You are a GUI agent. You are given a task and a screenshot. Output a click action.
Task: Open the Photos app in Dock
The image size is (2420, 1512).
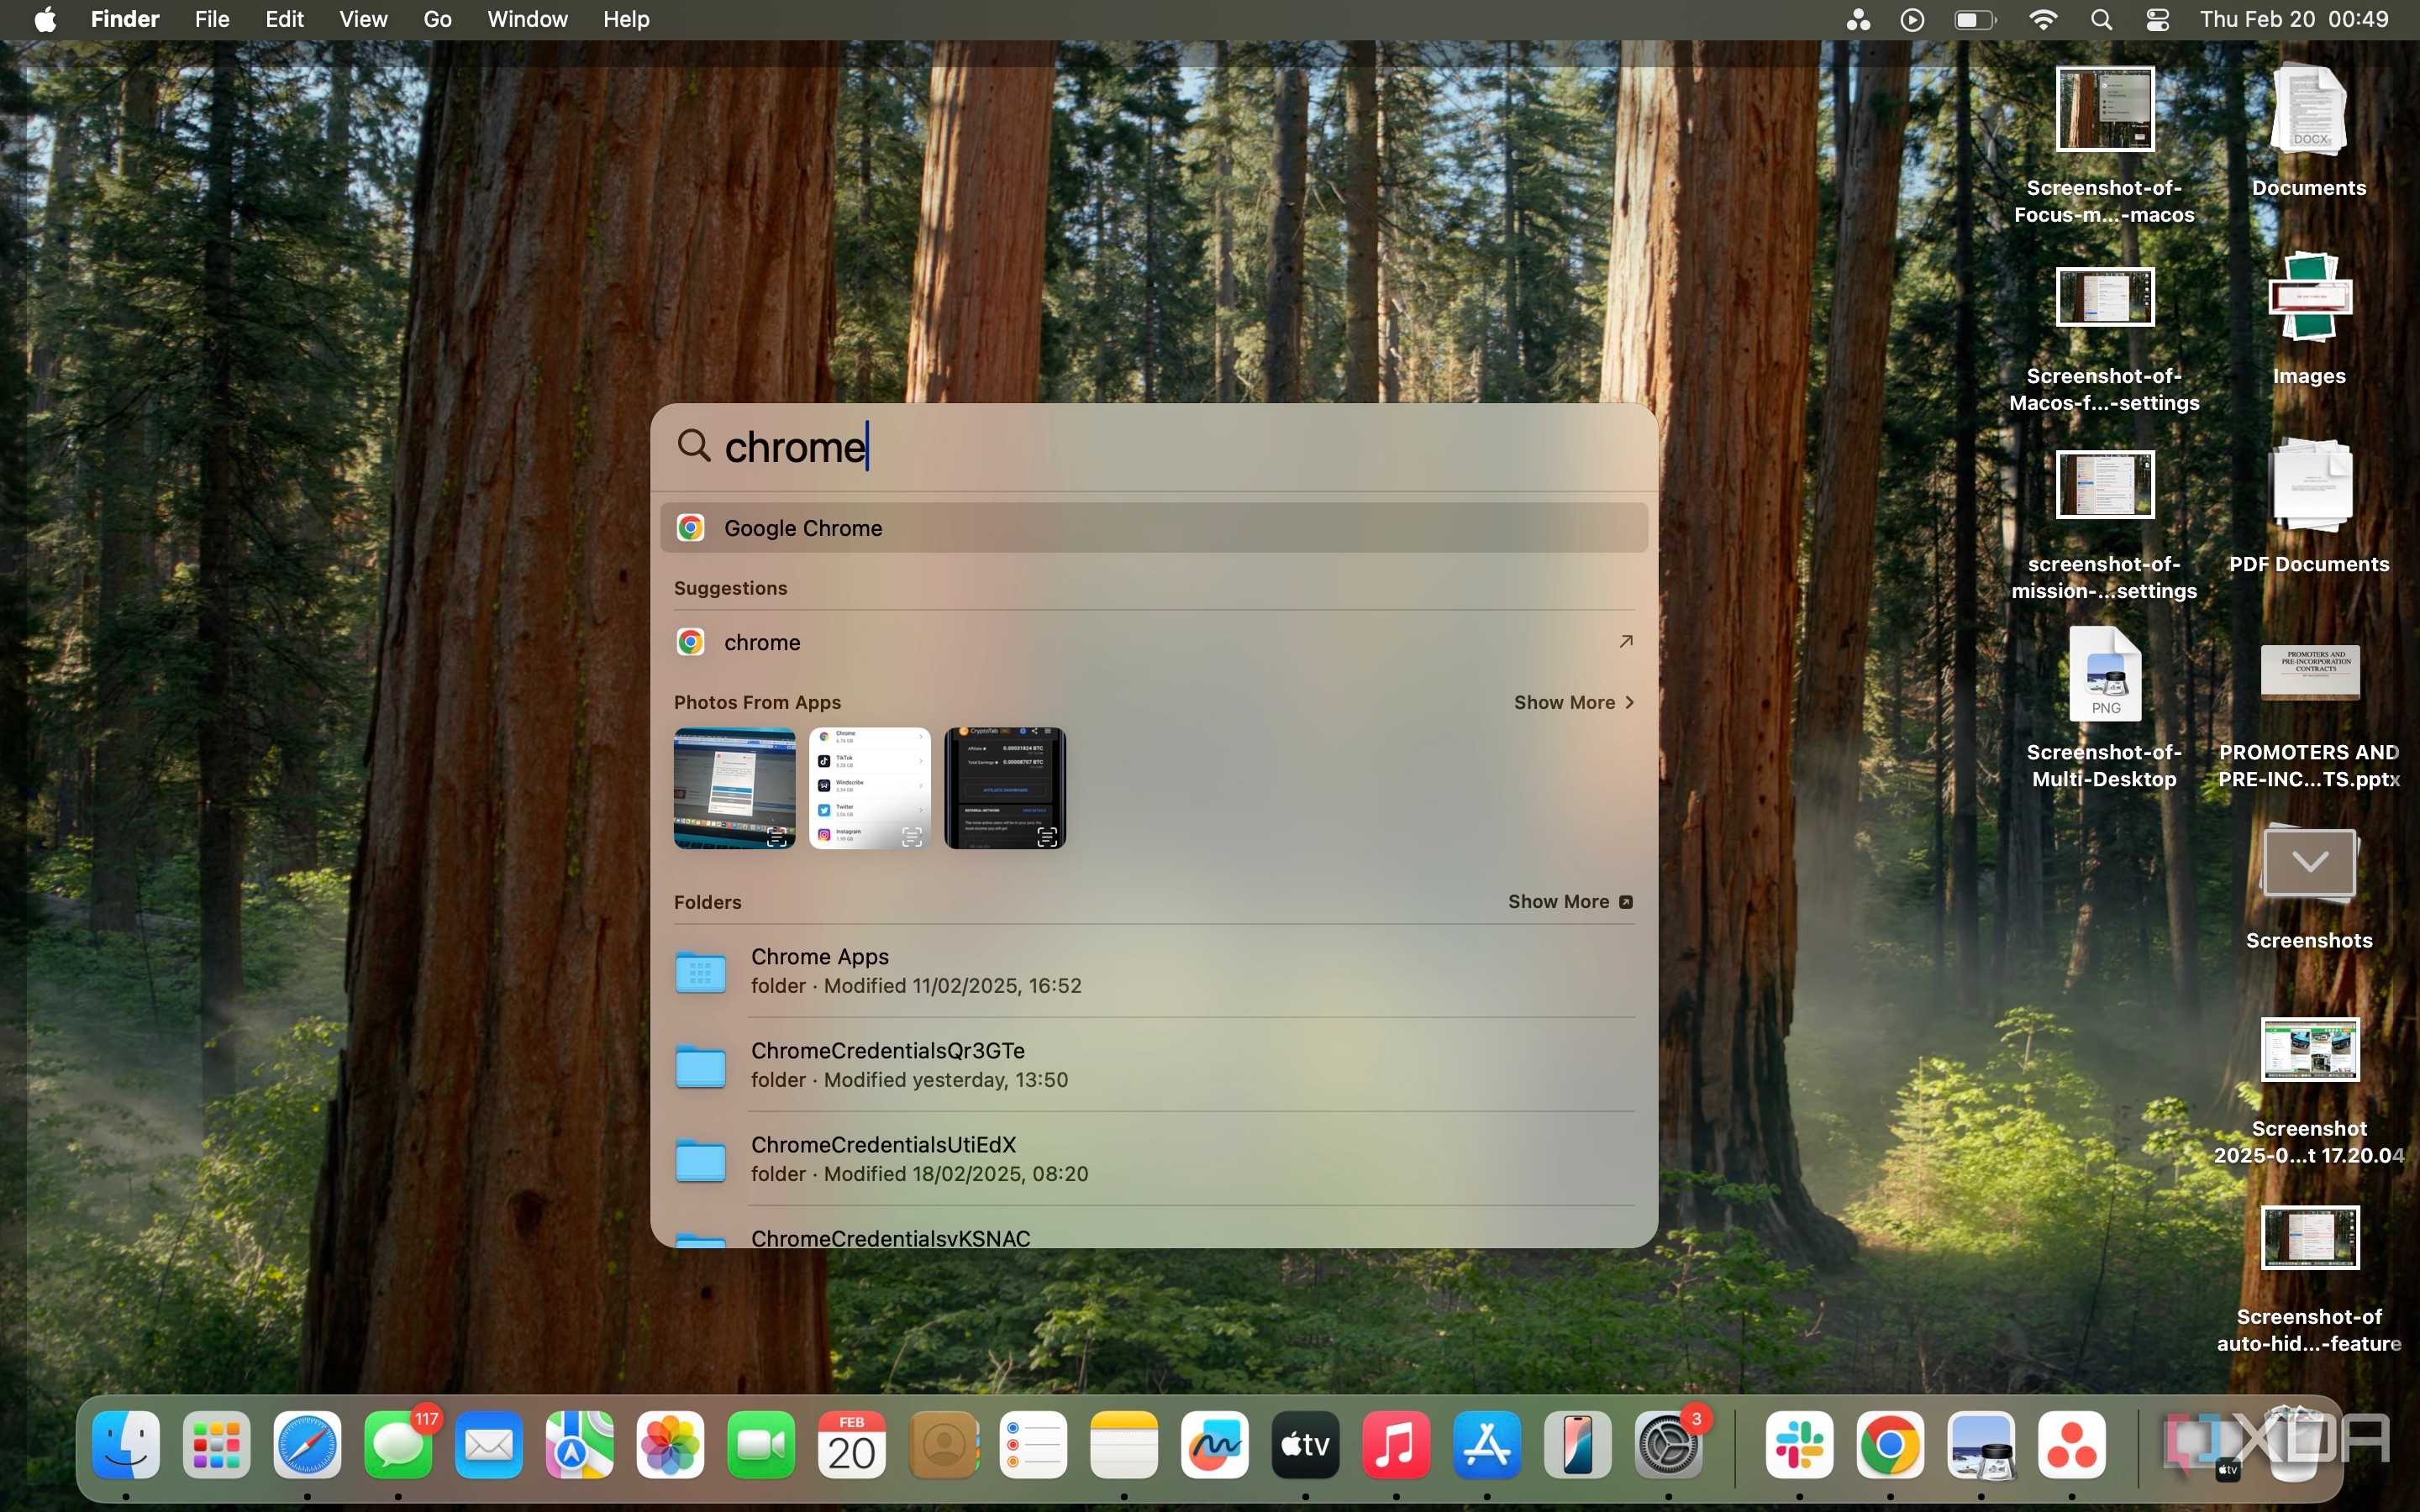pyautogui.click(x=670, y=1445)
